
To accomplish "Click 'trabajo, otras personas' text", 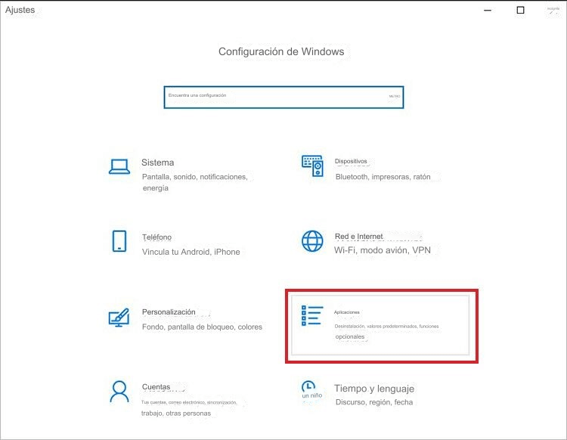I will tap(176, 414).
